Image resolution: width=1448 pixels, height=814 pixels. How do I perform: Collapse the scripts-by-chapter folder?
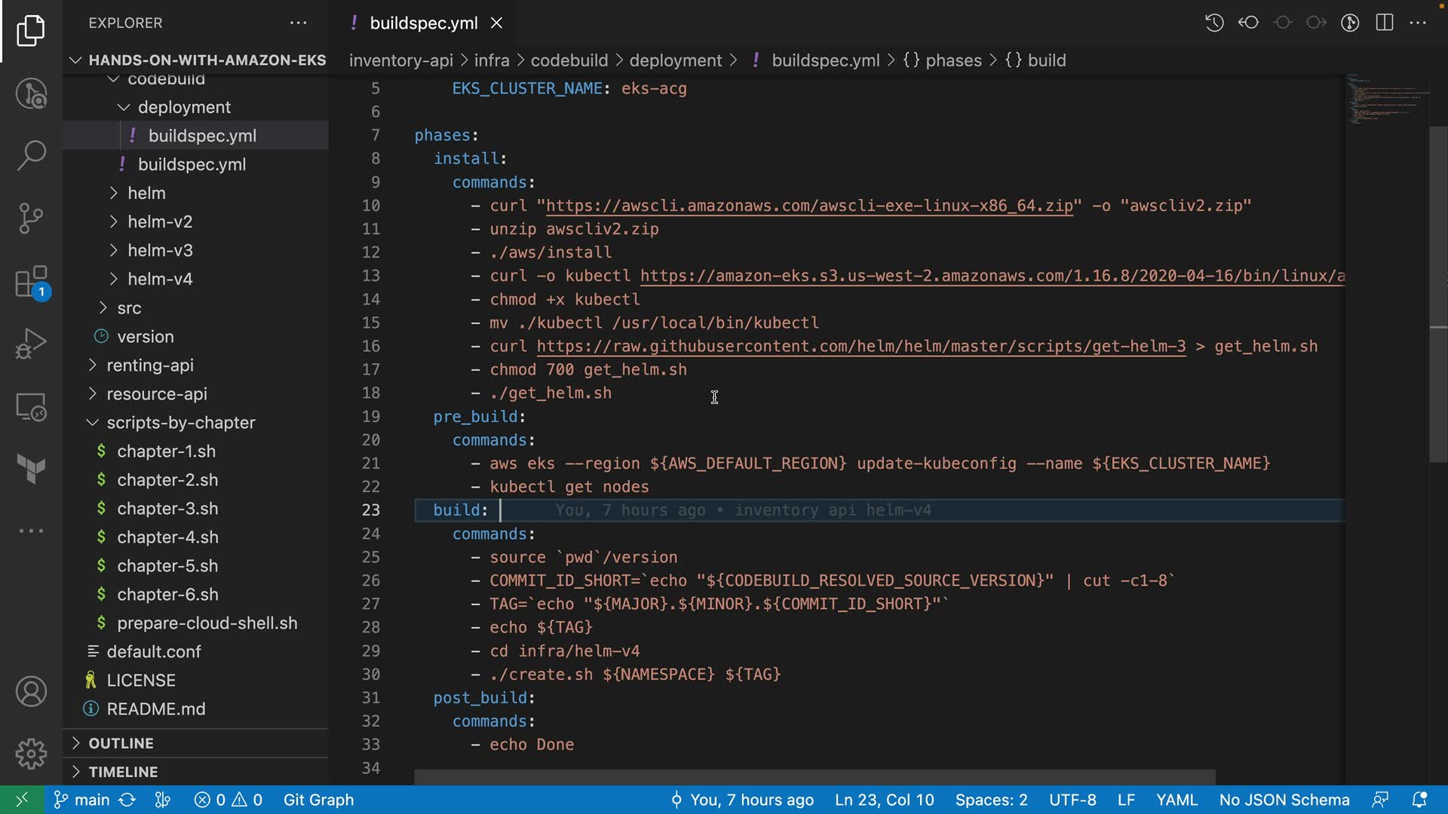pos(180,423)
